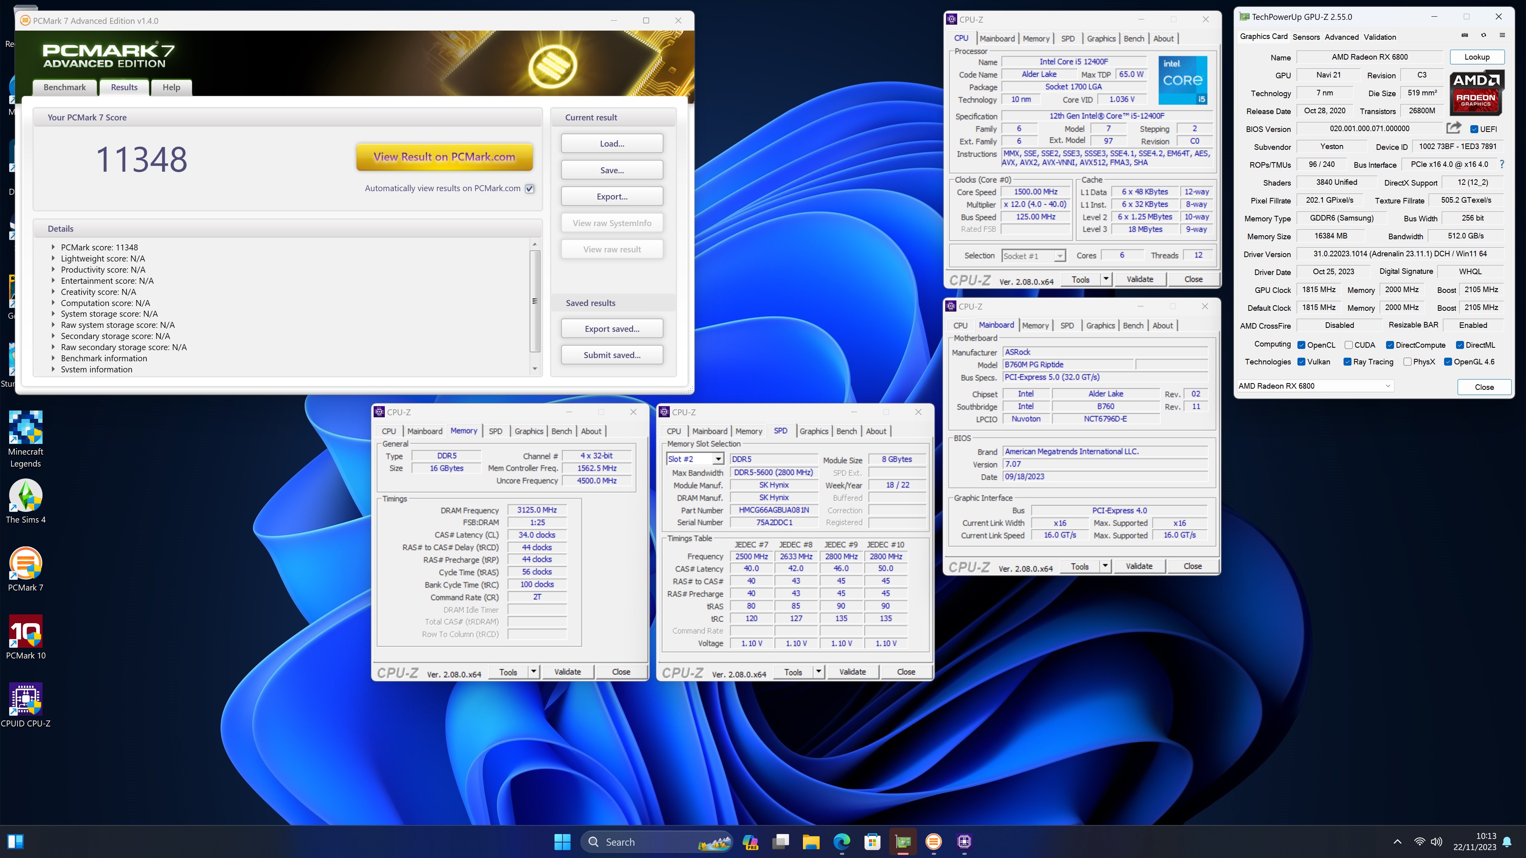Open the Help tab in PCMark 7
Image resolution: width=1526 pixels, height=858 pixels.
coord(171,87)
